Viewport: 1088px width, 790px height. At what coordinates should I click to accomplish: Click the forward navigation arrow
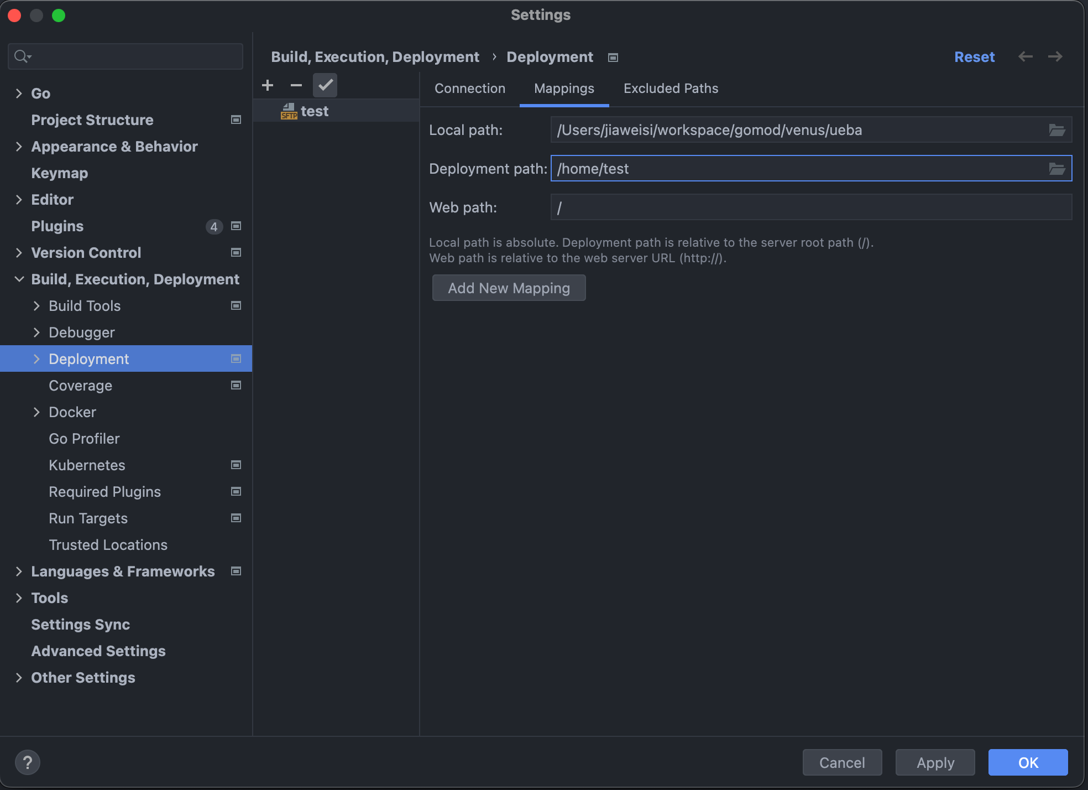pyautogui.click(x=1055, y=56)
